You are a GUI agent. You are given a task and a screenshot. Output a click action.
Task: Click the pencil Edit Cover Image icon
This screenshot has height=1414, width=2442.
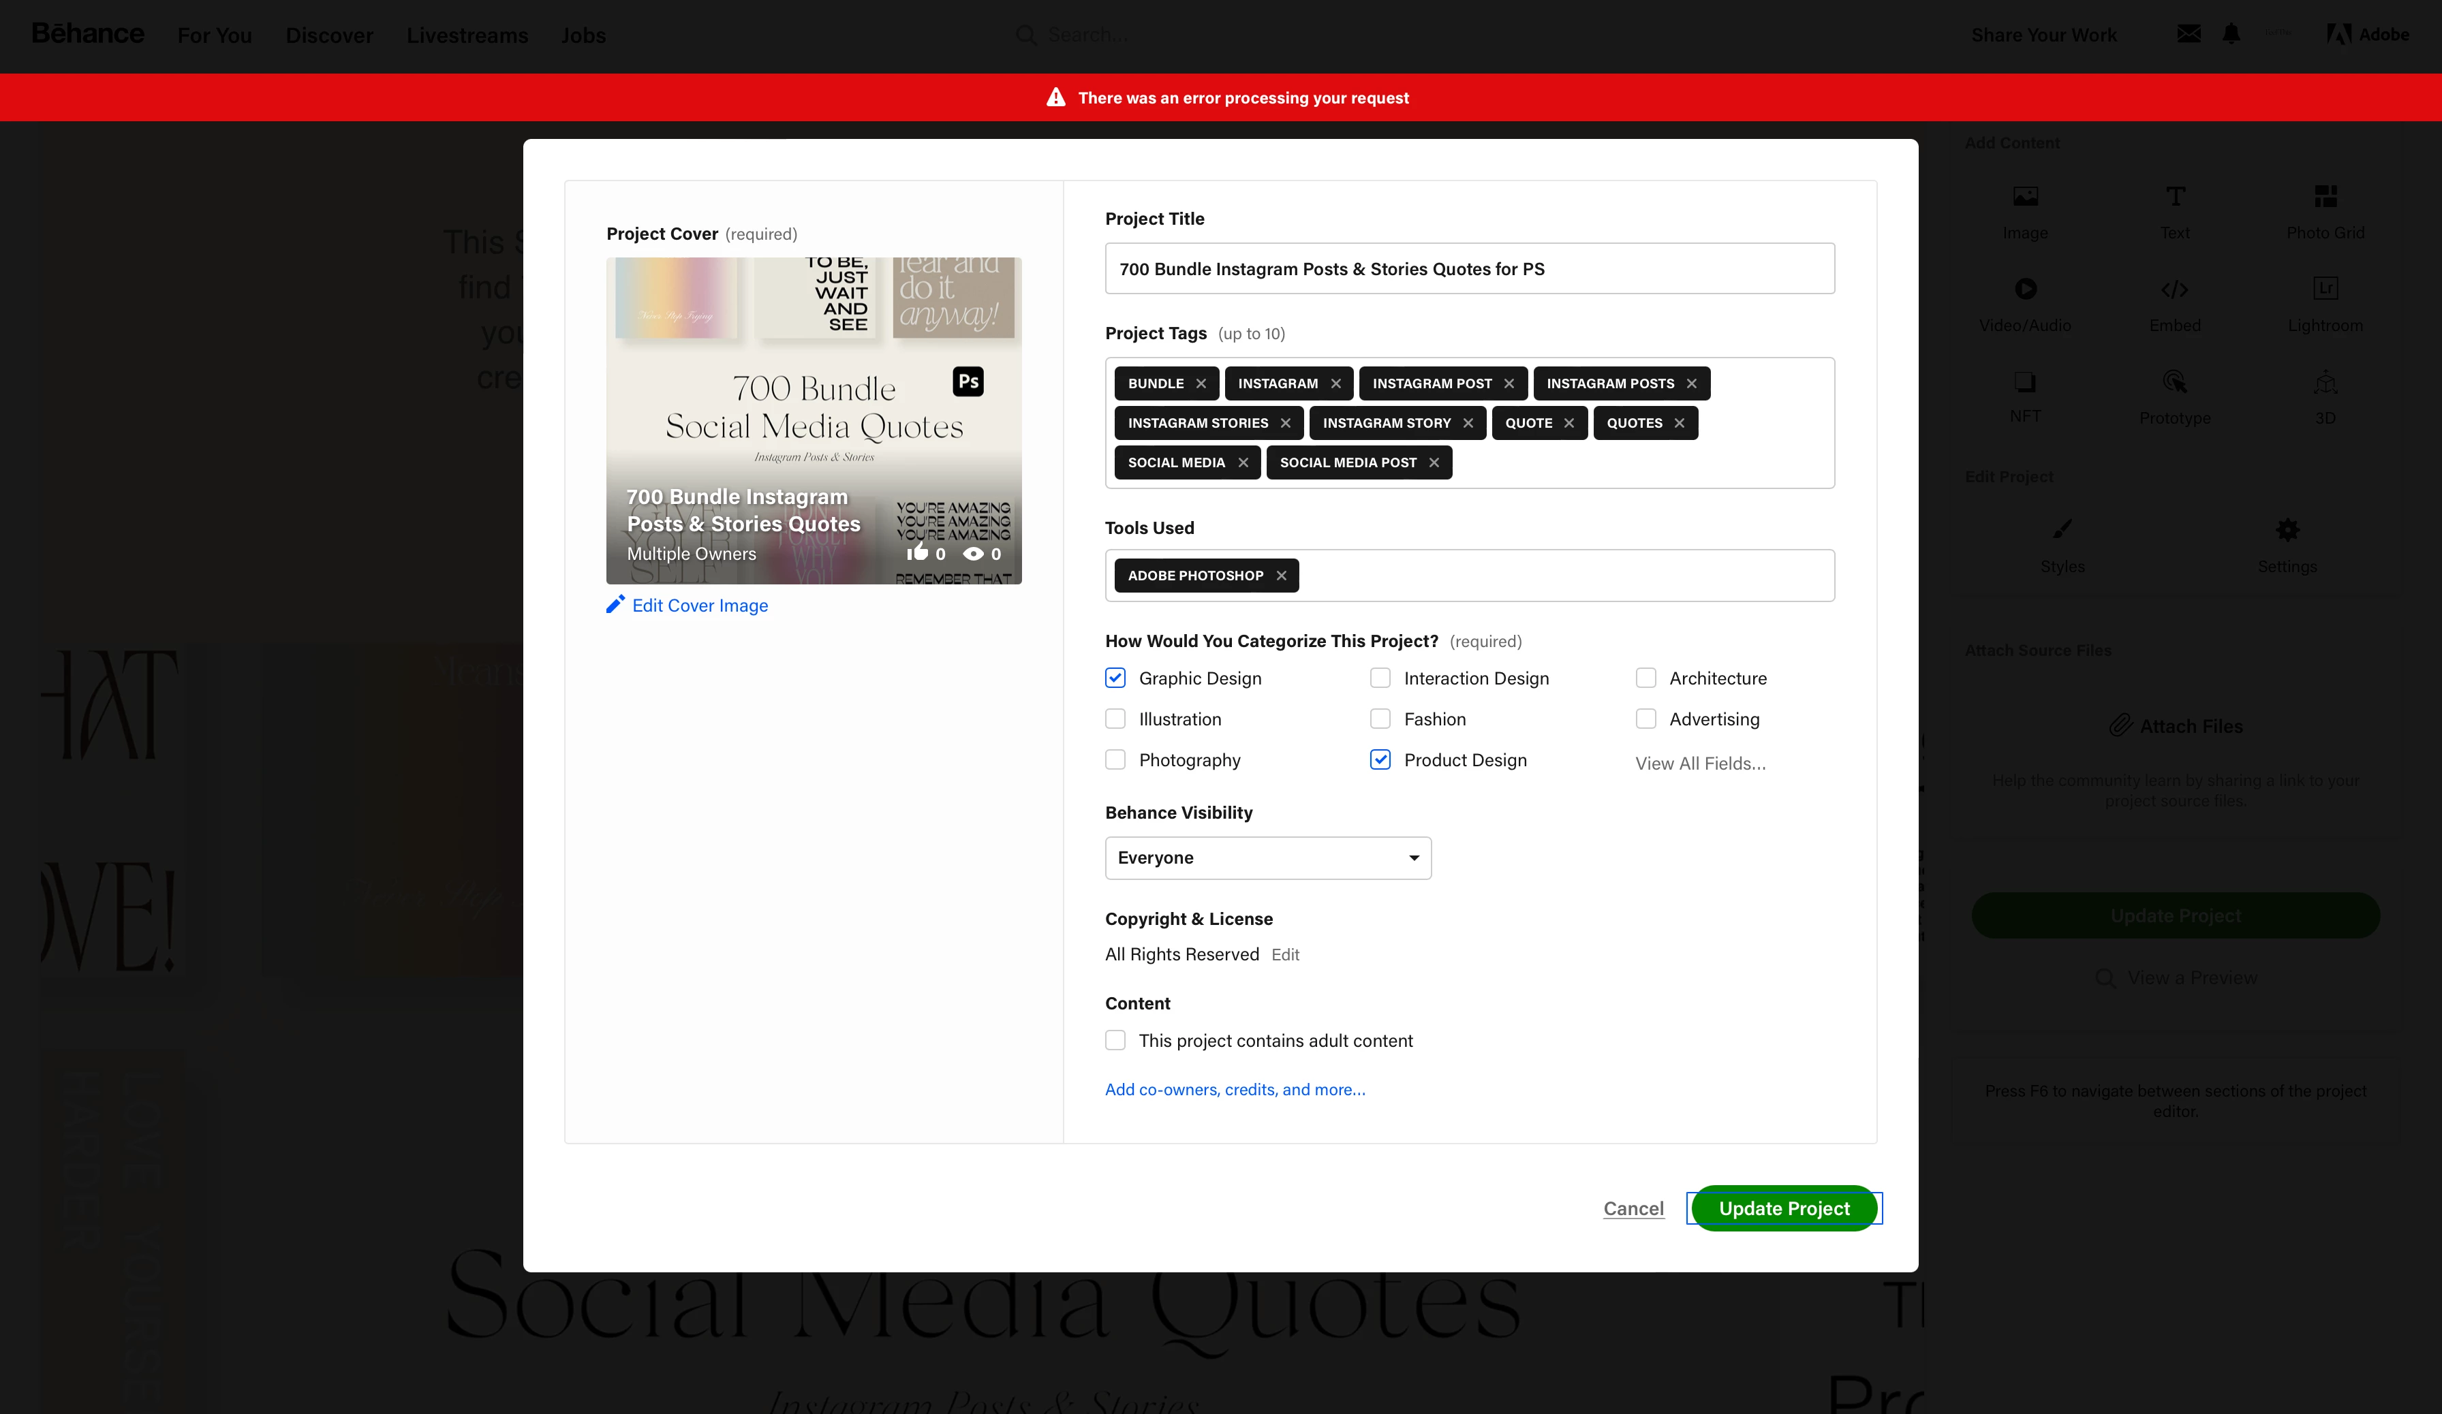click(615, 604)
